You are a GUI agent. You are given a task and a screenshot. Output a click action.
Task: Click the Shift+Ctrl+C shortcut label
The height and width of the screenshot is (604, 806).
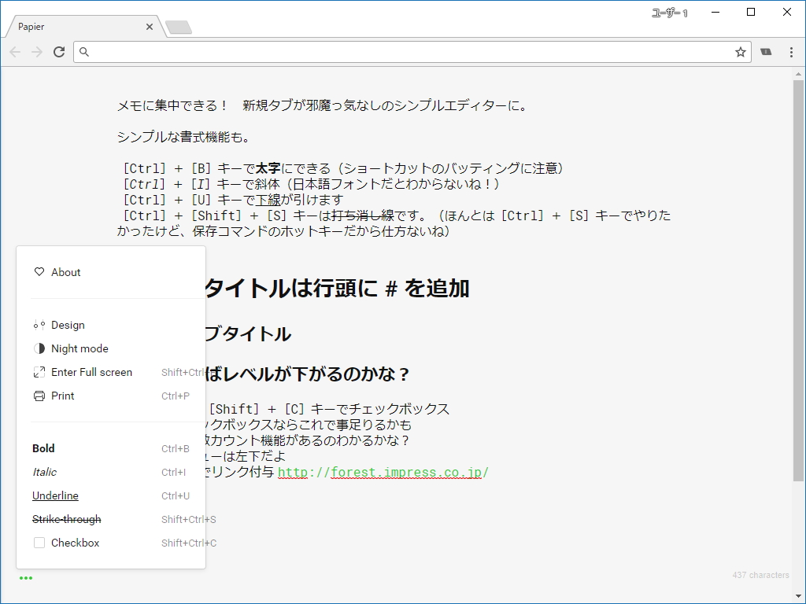(189, 543)
